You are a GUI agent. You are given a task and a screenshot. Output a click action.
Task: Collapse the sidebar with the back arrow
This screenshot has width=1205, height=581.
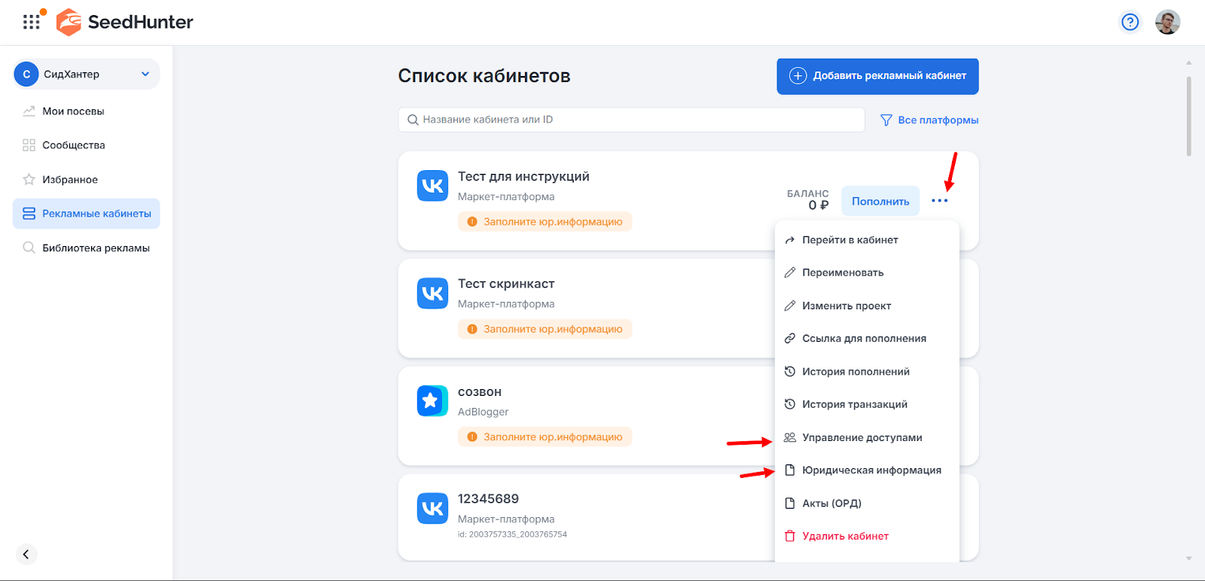point(26,555)
